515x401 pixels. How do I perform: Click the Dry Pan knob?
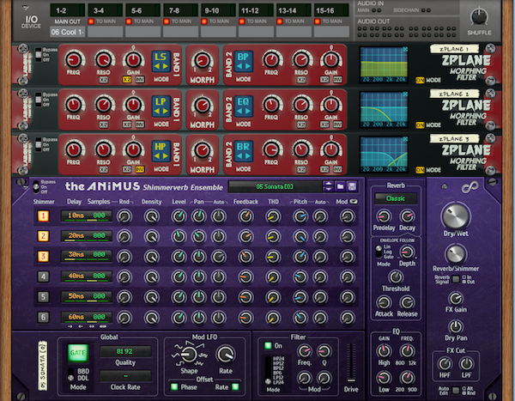[456, 326]
